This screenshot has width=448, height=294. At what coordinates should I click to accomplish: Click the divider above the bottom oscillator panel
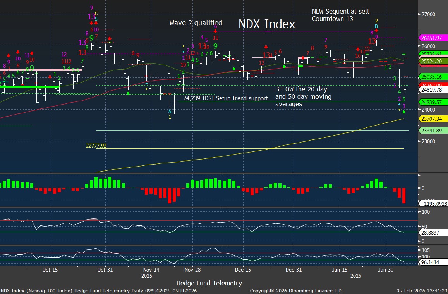[224, 245]
